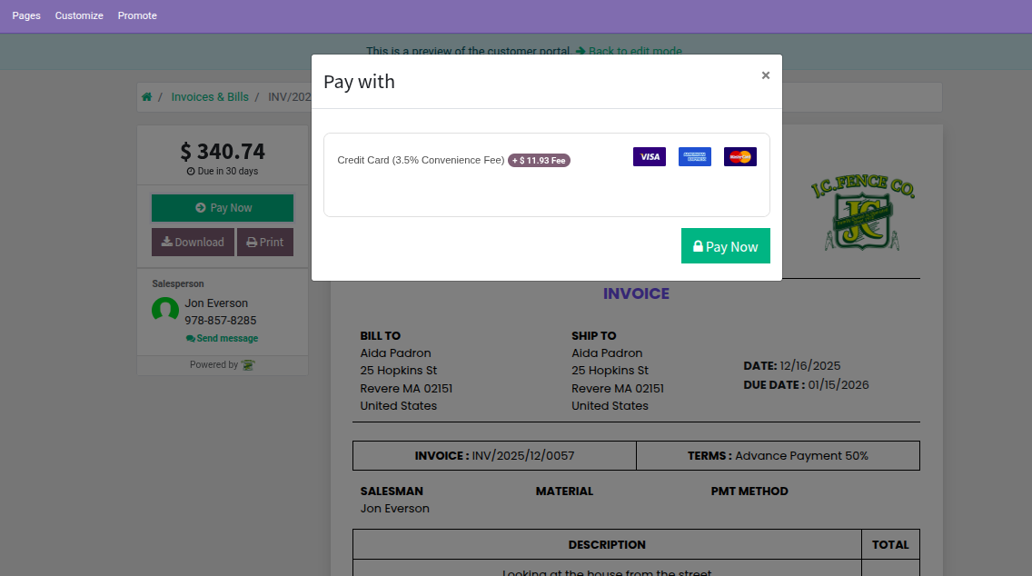Click the green Pay Now button in dialog

point(725,246)
